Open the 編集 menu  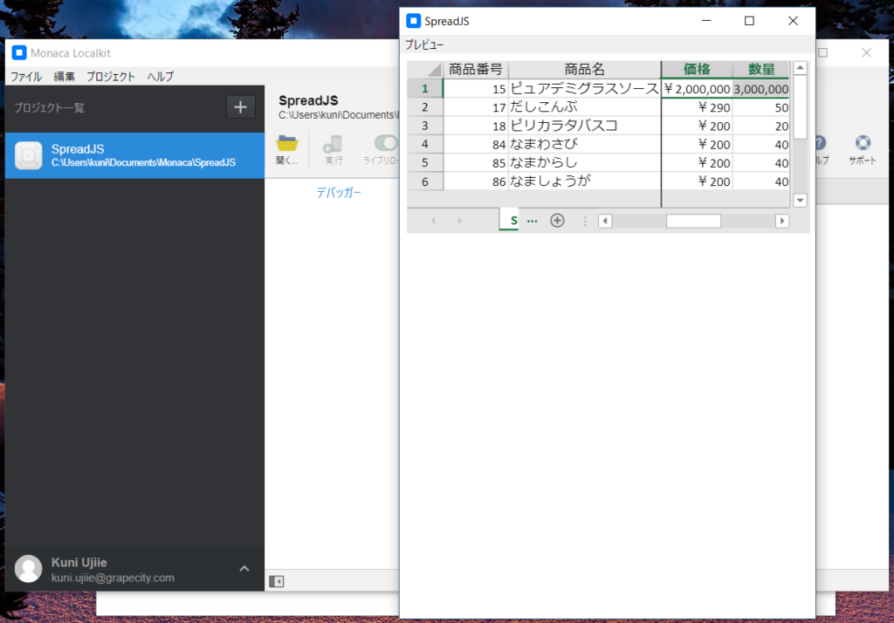point(65,77)
